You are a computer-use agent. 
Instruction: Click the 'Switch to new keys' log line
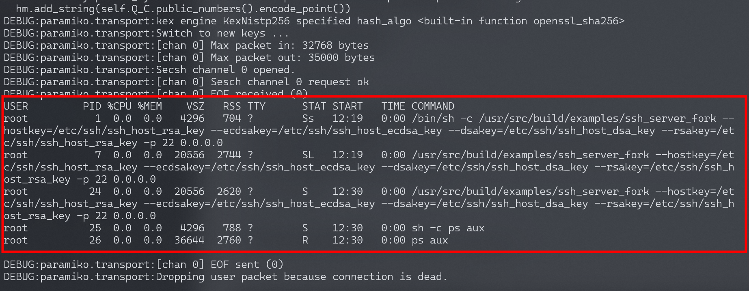pyautogui.click(x=222, y=33)
